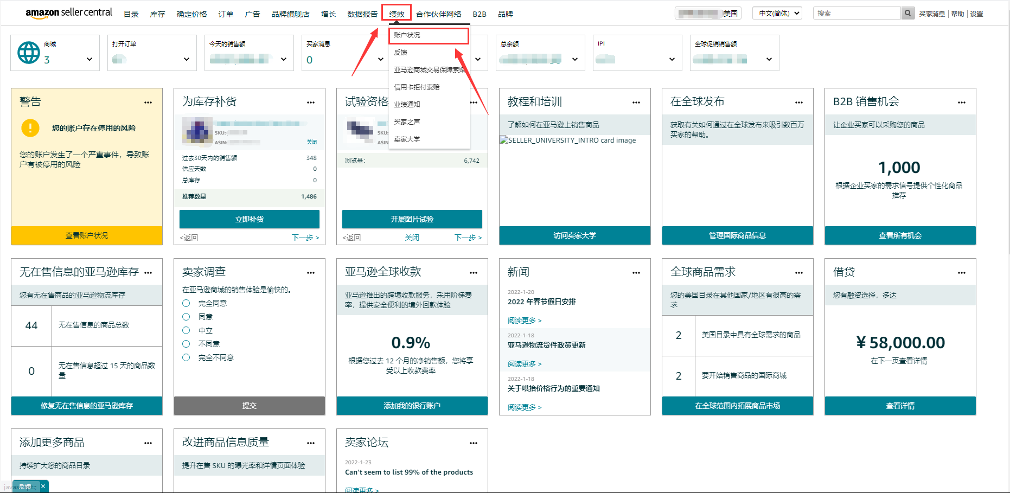Close the 反馈 tab with its X
The width and height of the screenshot is (1010, 493).
point(43,486)
